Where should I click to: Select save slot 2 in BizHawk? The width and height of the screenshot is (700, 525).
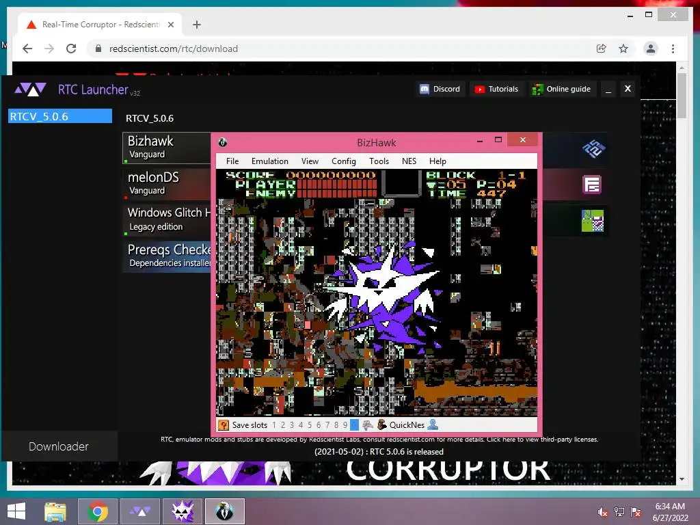[x=283, y=425]
